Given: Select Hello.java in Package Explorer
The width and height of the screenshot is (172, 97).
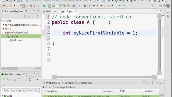Looking at the screenshot, I should pos(17,40).
